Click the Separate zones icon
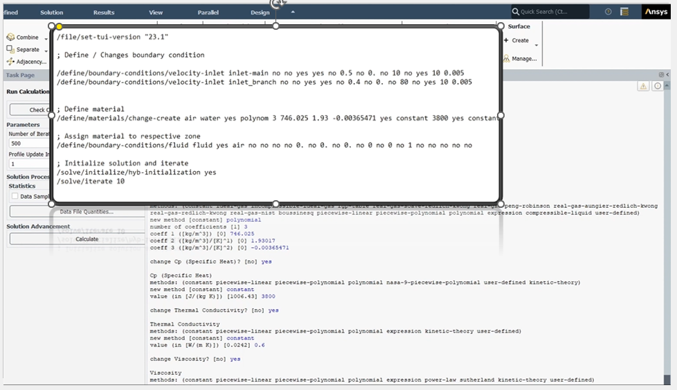Viewport: 677px width, 390px height. (x=10, y=49)
